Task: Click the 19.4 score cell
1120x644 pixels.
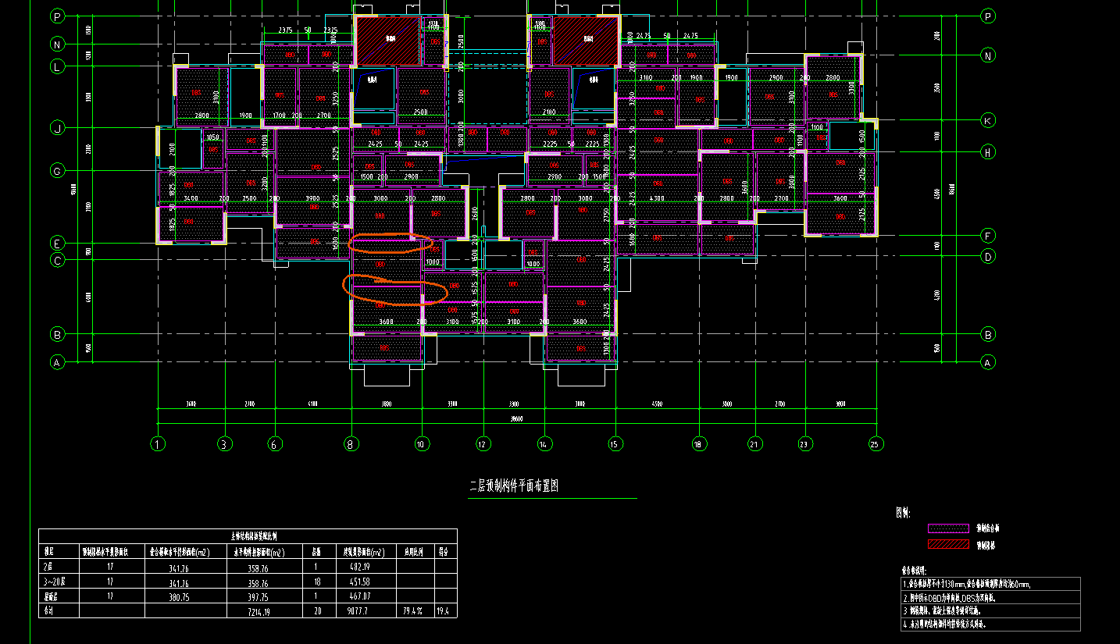Action: pos(444,610)
